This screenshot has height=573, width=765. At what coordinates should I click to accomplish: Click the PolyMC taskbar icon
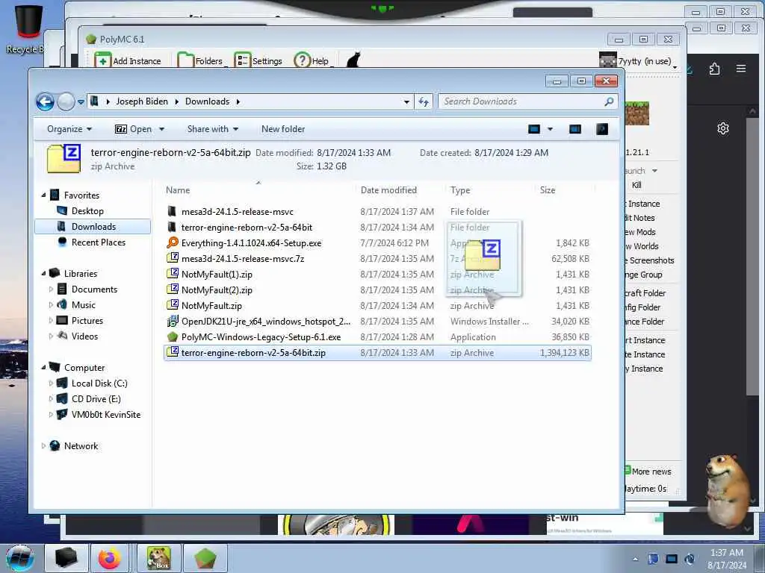point(205,558)
